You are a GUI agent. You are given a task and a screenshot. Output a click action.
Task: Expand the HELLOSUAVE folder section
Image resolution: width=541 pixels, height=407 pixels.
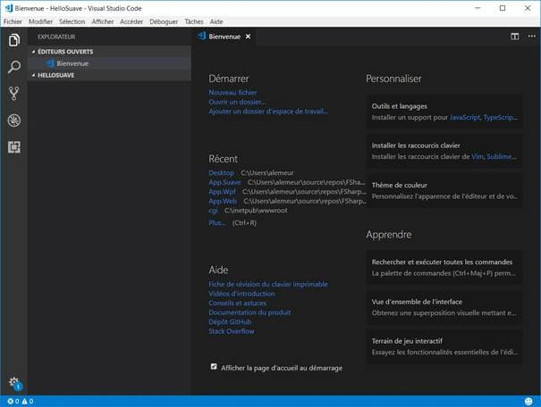coord(109,75)
